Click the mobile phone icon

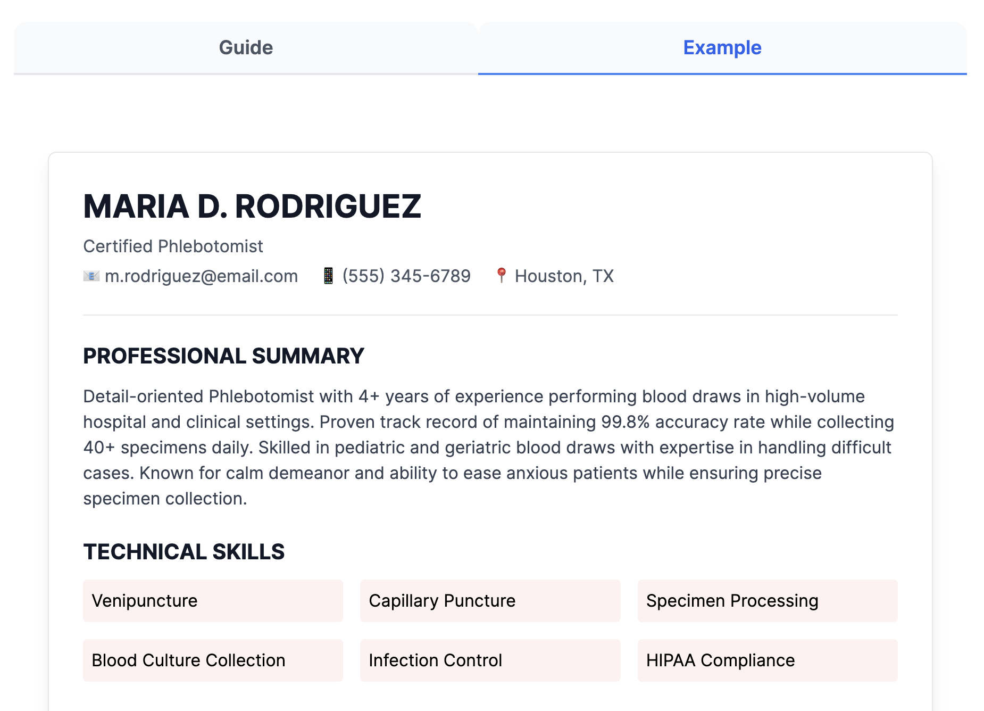coord(328,276)
